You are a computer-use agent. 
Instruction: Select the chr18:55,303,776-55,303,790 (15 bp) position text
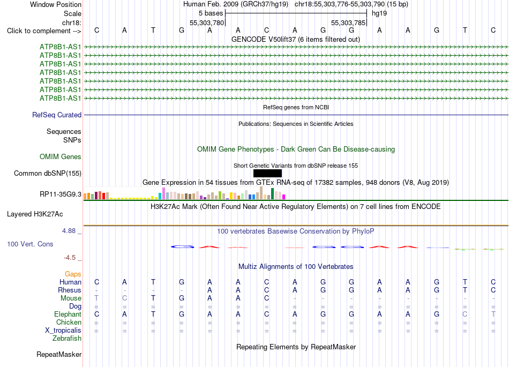(x=351, y=4)
